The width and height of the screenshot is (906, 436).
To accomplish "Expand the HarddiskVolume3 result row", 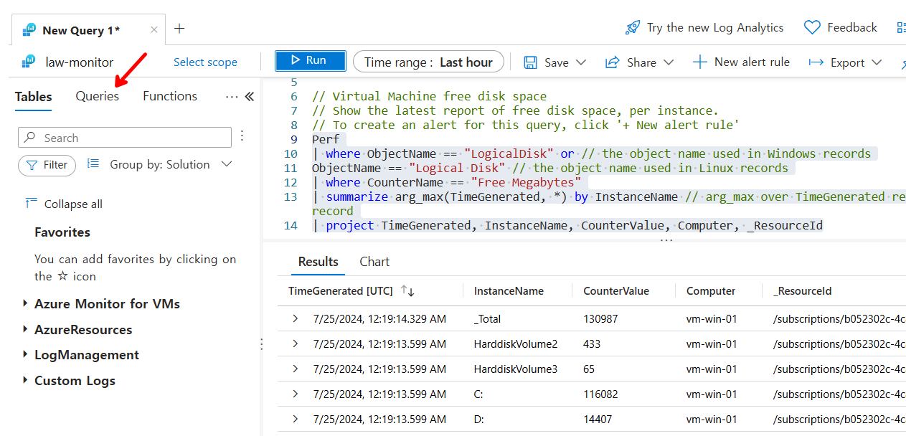I will coord(295,369).
